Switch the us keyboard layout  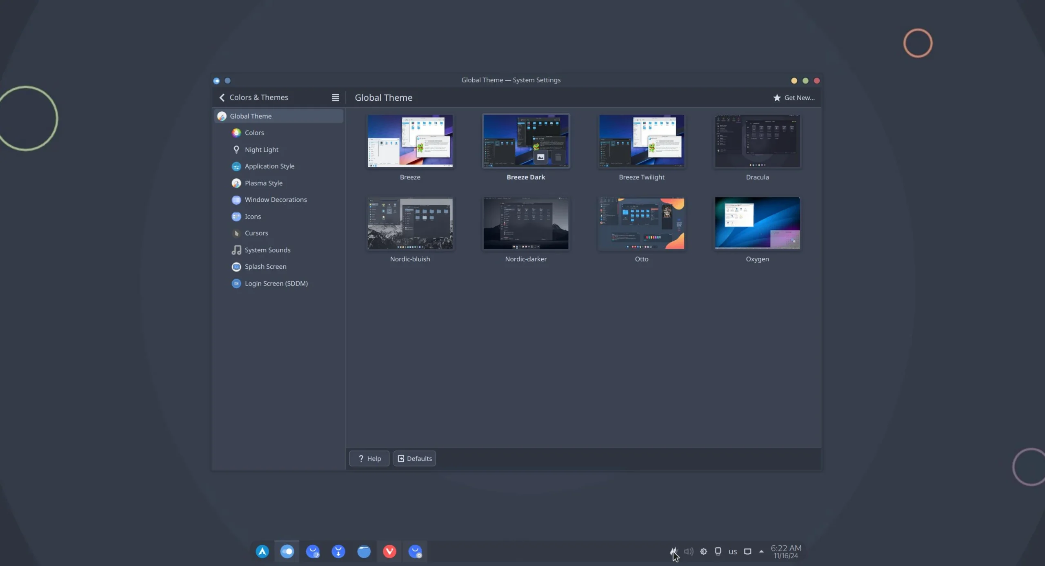[732, 551]
